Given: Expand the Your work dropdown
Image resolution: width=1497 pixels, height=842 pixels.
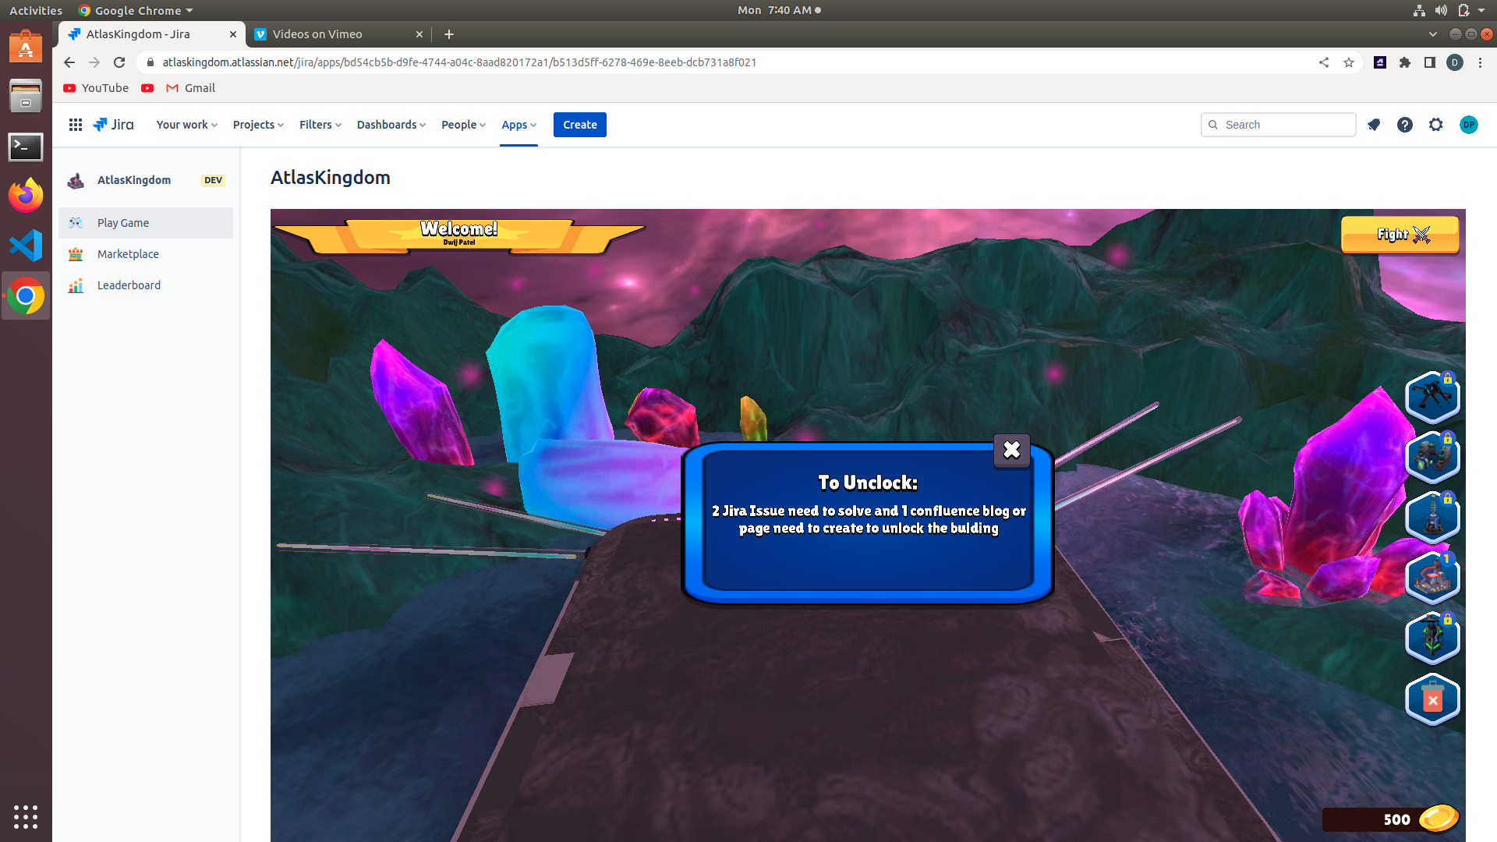Looking at the screenshot, I should [x=186, y=125].
